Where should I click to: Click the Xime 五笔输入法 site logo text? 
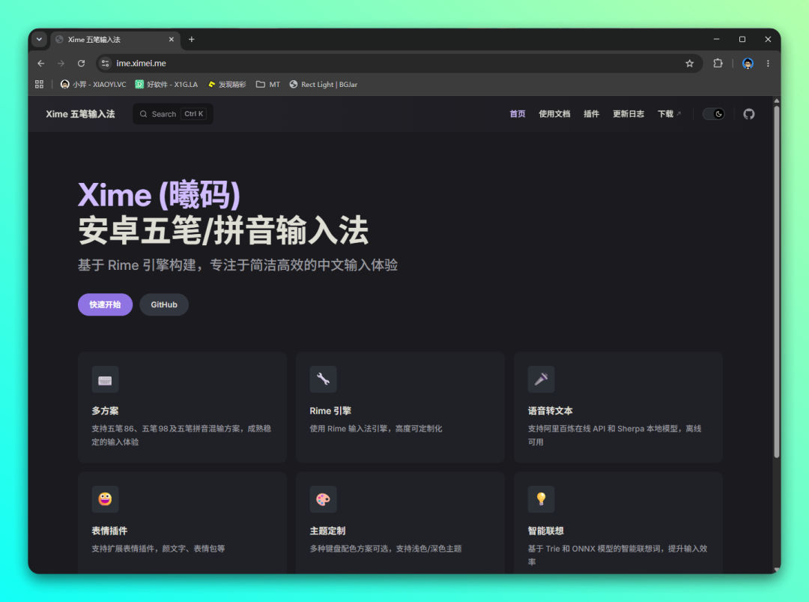80,114
